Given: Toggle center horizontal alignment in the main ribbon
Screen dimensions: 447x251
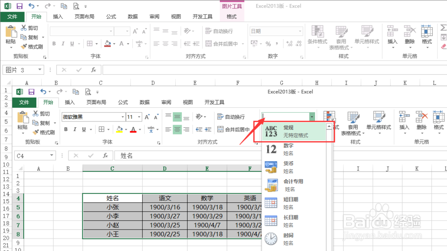Looking at the screenshot, I should (x=165, y=44).
